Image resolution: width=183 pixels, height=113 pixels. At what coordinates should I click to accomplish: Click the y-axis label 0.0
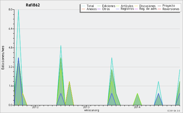click(x=10, y=105)
